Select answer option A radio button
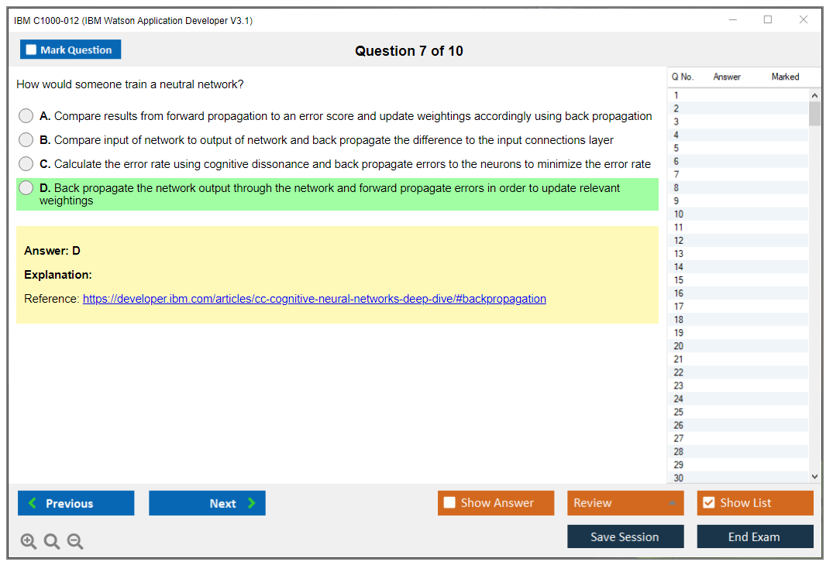This screenshot has width=833, height=569. tap(26, 116)
